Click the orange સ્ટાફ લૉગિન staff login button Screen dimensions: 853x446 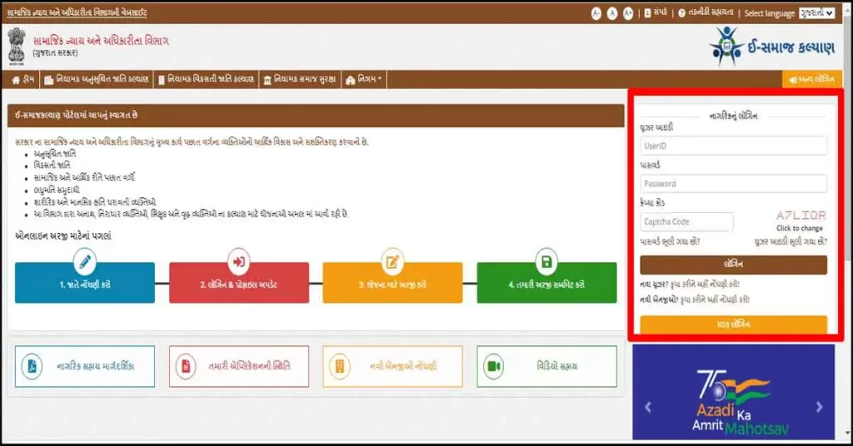click(733, 325)
